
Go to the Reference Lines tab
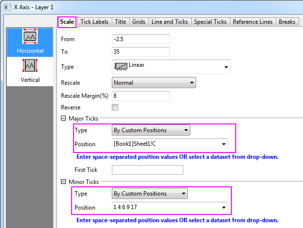(x=253, y=22)
